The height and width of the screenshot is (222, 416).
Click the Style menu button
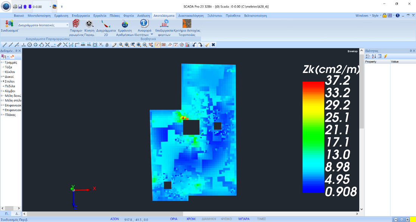tap(375, 16)
